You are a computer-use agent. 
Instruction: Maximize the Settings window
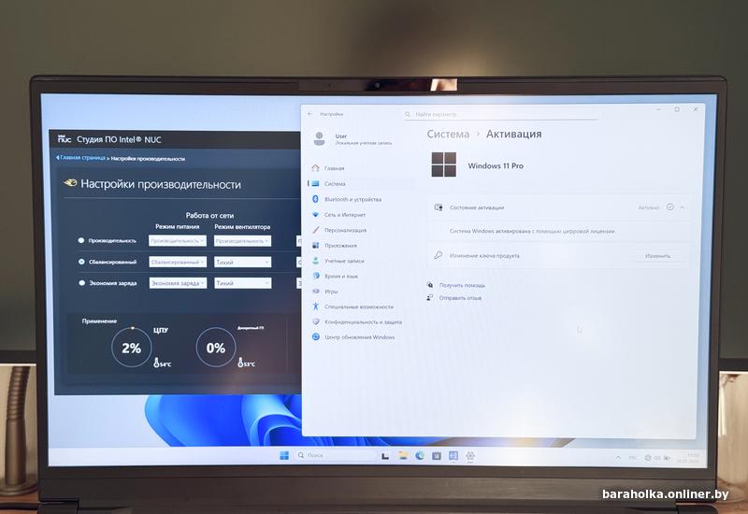pos(677,109)
